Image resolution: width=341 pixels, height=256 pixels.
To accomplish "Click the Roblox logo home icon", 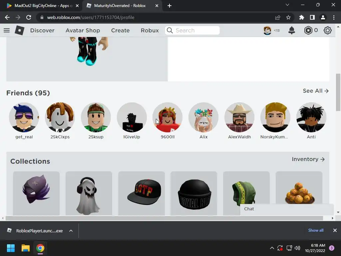I will (20, 30).
